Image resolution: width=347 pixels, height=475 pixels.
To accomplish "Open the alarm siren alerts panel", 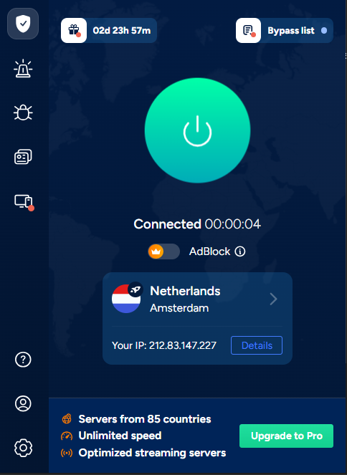I will coord(23,69).
